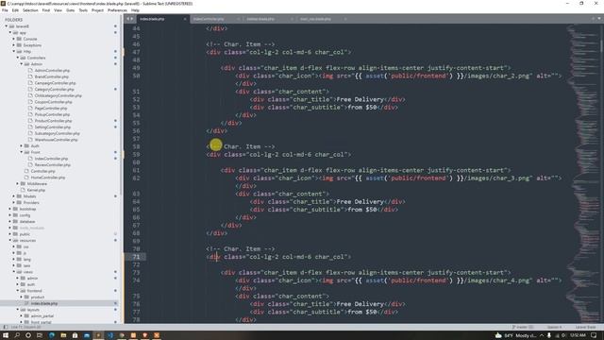Expand the public folder
The height and width of the screenshot is (340, 604).
click(10, 234)
